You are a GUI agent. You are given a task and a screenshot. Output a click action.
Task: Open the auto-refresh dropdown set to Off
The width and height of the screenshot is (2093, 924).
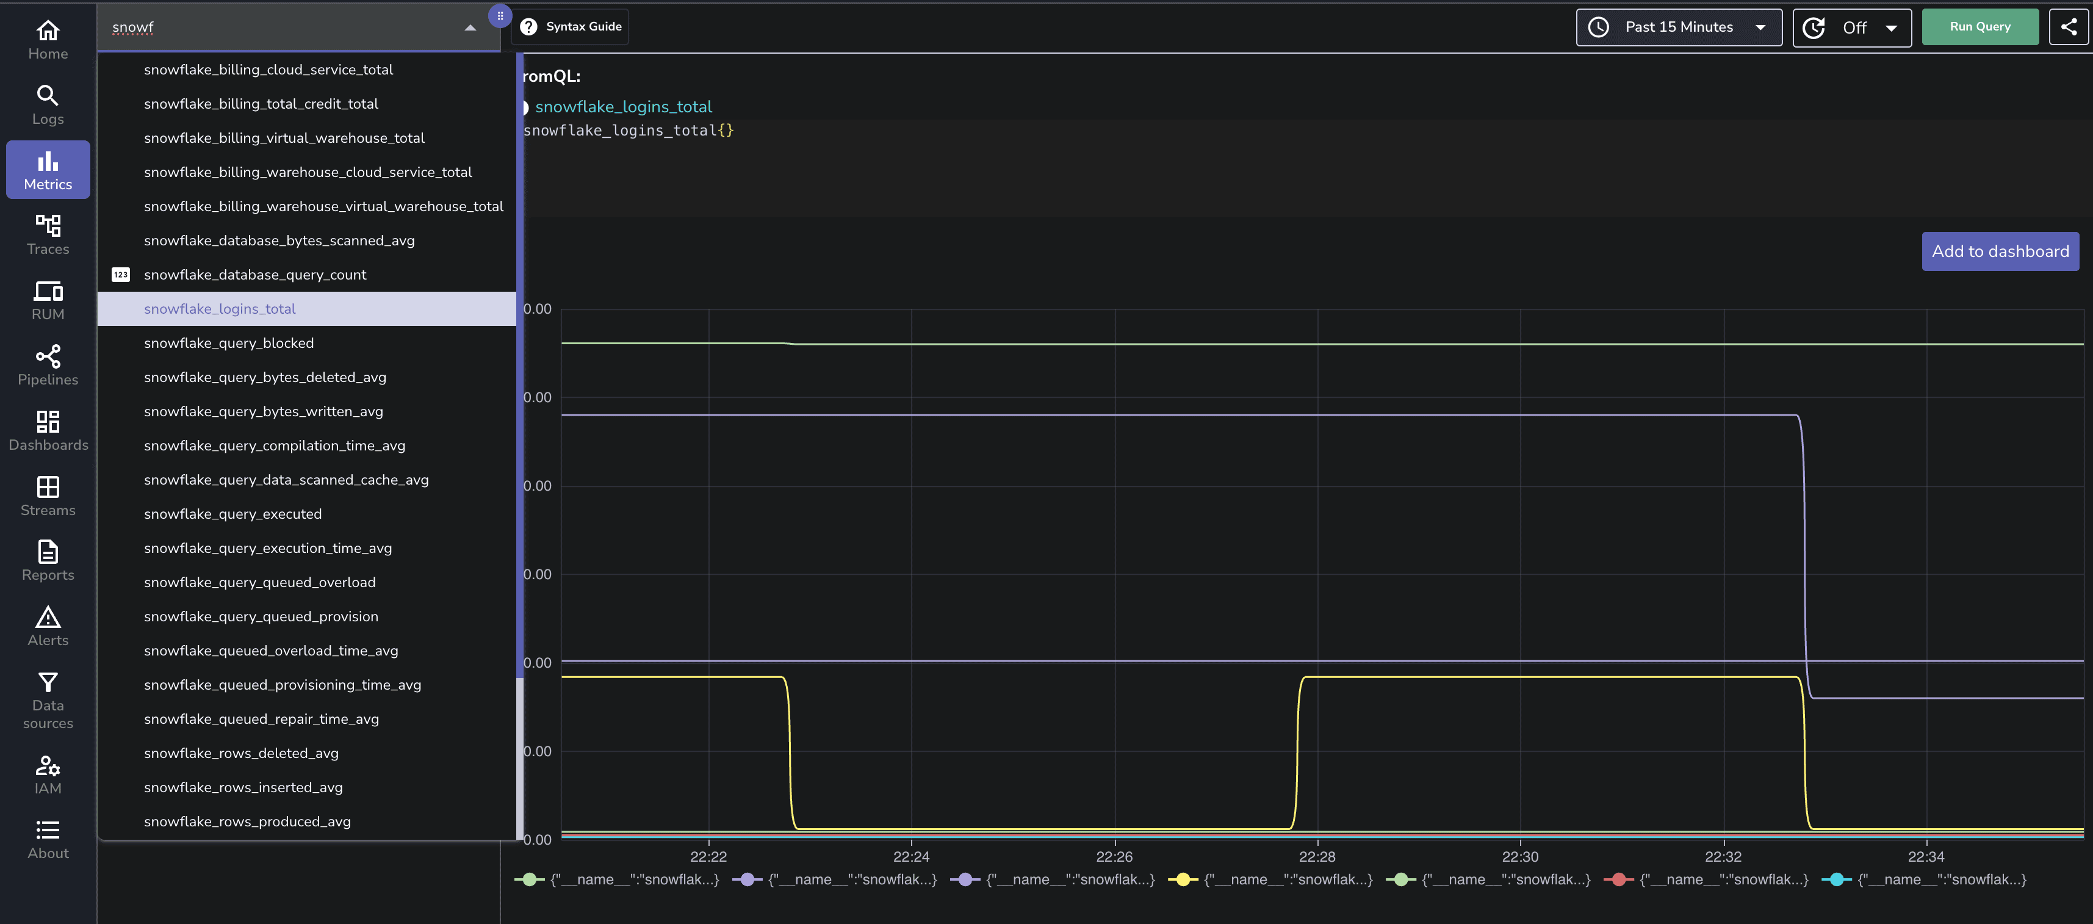click(x=1853, y=27)
